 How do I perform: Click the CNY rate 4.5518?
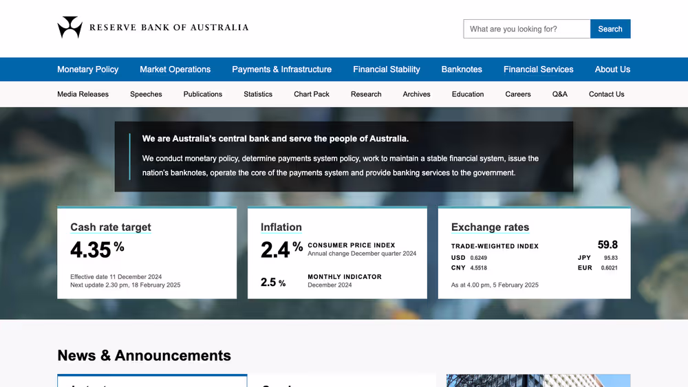pyautogui.click(x=478, y=268)
